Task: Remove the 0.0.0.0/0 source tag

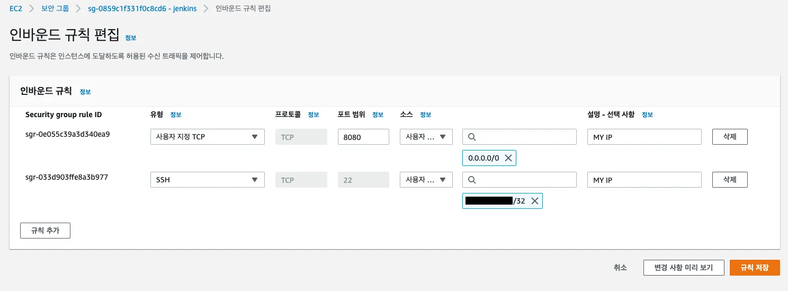Action: coord(508,158)
